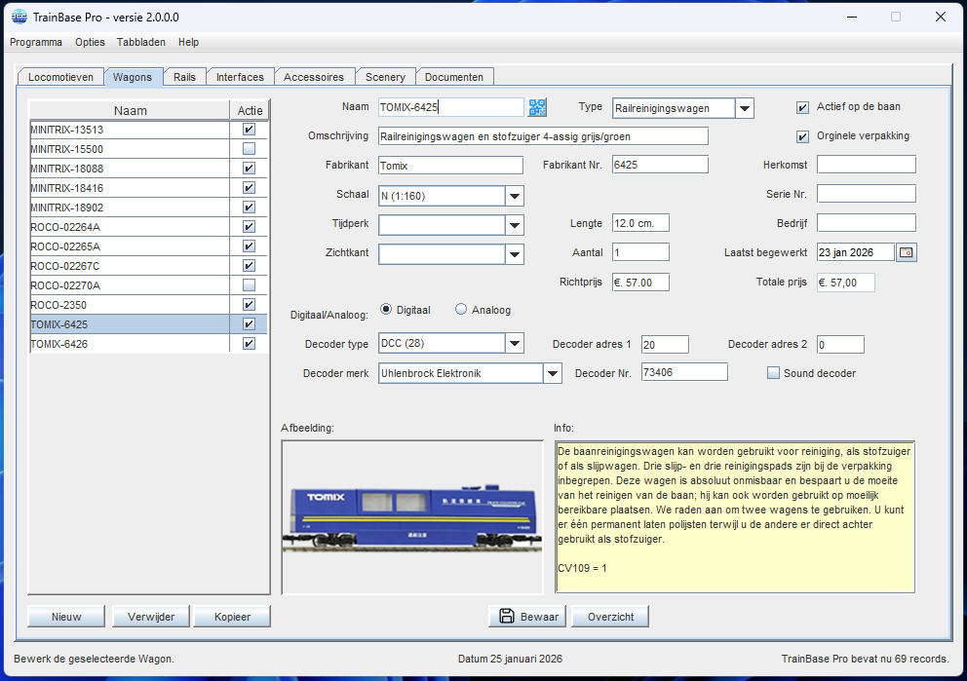Toggle Actief op de baan checkbox
The height and width of the screenshot is (681, 967).
pyautogui.click(x=803, y=107)
